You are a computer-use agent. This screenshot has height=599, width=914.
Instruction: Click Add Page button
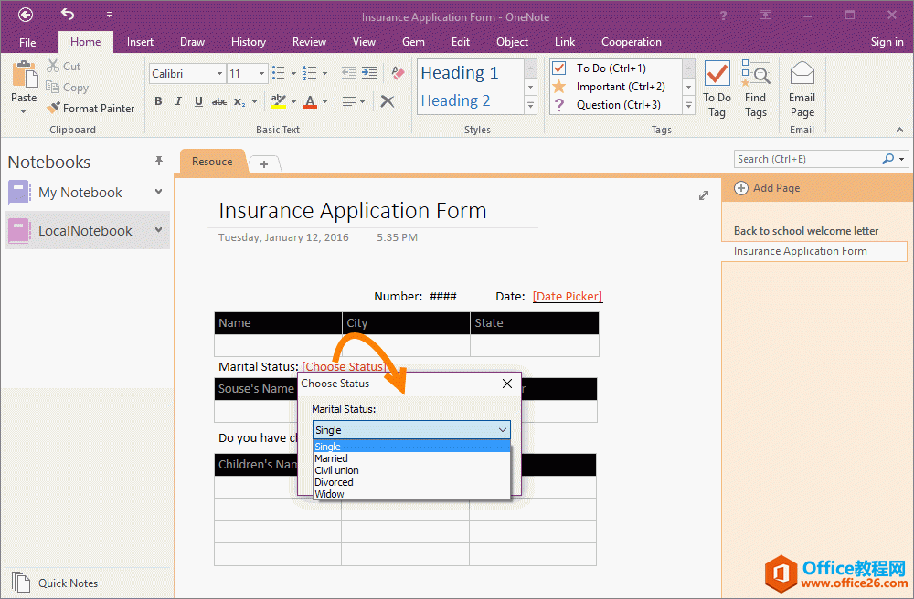pos(767,188)
